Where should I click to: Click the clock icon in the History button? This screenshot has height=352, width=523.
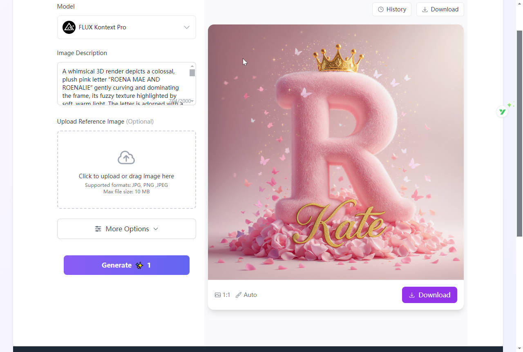(x=381, y=9)
